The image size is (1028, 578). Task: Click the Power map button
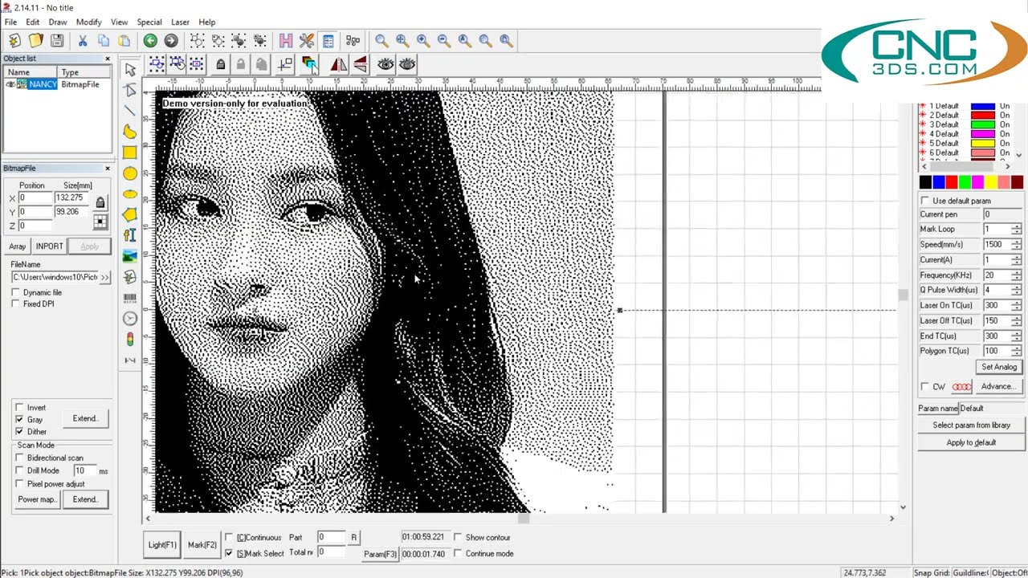pyautogui.click(x=38, y=499)
